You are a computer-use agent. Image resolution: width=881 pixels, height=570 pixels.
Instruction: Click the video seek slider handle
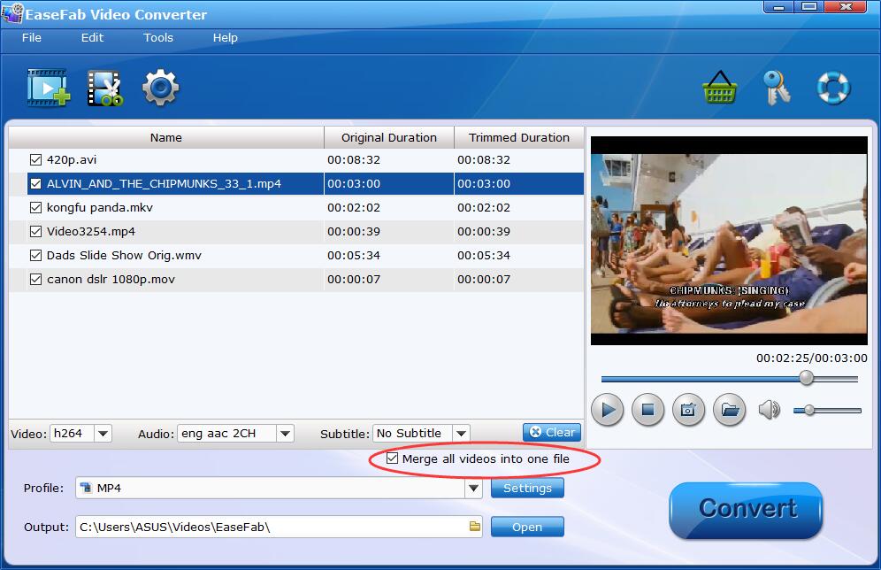807,378
